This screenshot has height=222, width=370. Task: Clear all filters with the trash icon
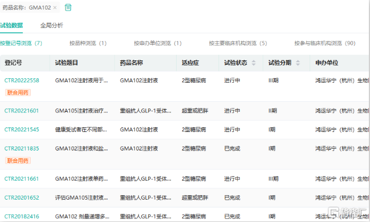coord(68,7)
